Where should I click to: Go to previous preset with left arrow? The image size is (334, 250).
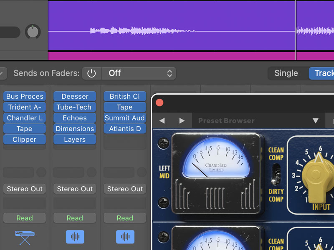point(162,121)
